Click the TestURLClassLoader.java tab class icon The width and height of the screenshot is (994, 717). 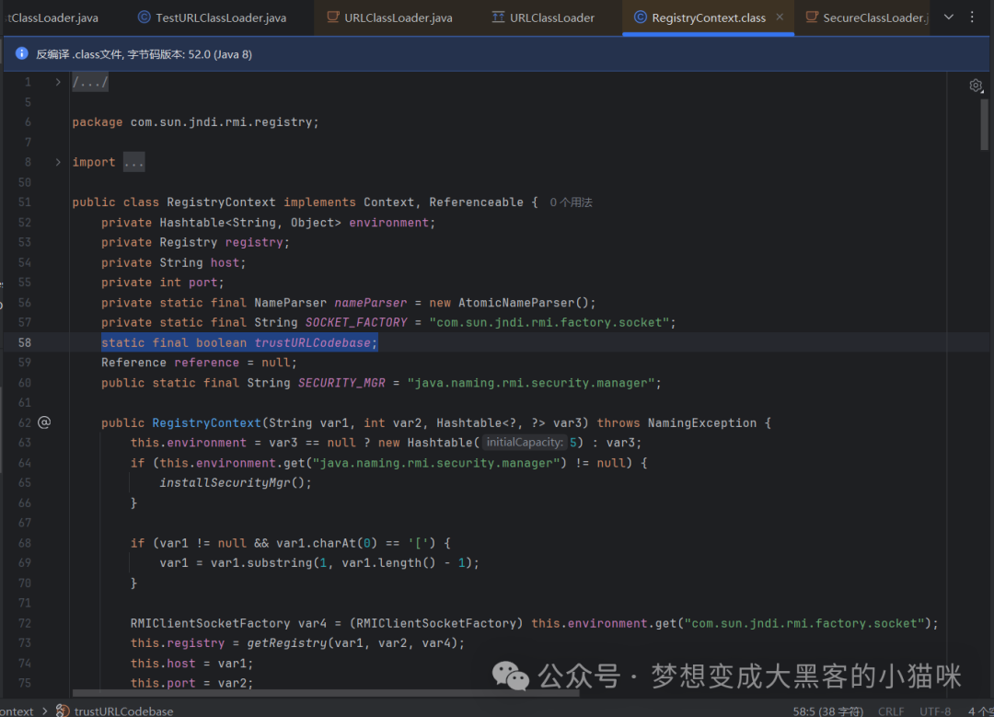tap(144, 17)
